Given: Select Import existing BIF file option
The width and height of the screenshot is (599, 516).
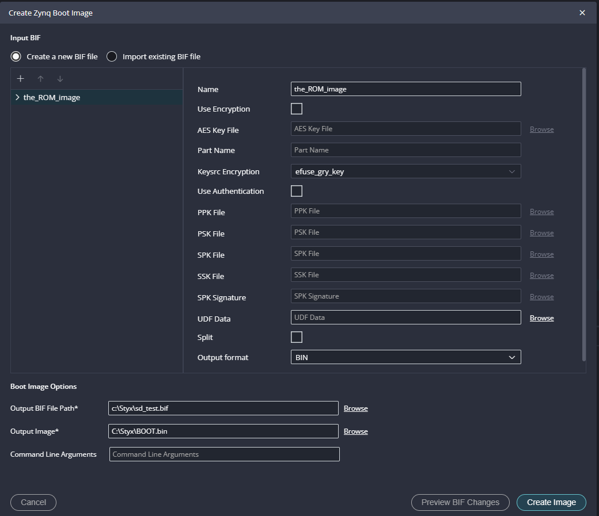Looking at the screenshot, I should (x=112, y=56).
